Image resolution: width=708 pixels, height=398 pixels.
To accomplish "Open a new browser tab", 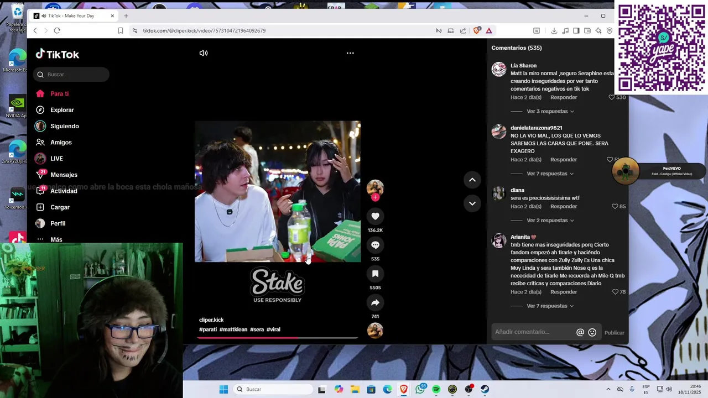I will point(126,15).
